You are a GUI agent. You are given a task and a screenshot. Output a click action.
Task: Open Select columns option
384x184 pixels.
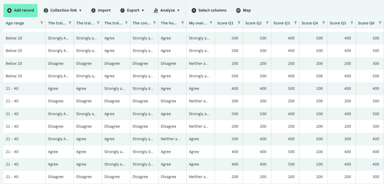[209, 10]
